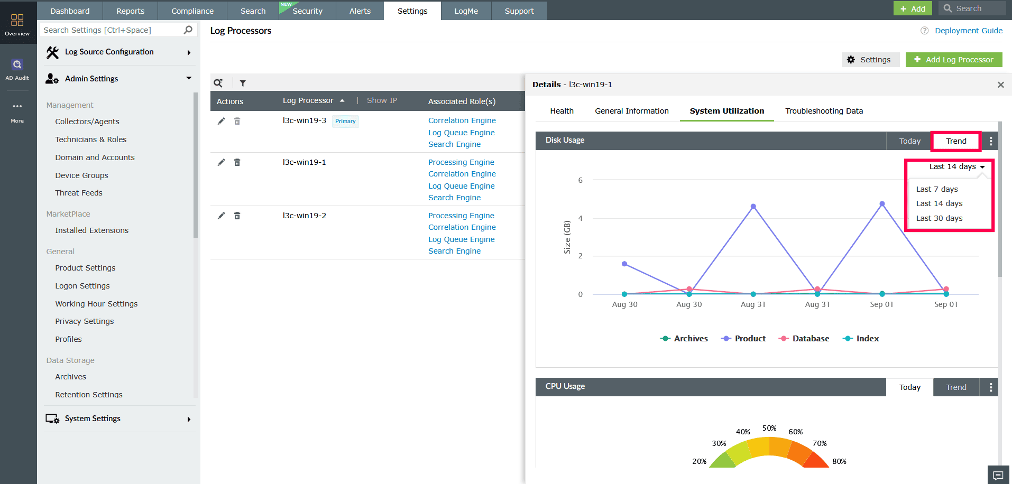Switch Disk Usage chart to Today view

click(x=909, y=141)
